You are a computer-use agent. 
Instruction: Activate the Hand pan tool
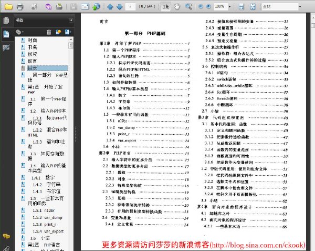[177, 7]
